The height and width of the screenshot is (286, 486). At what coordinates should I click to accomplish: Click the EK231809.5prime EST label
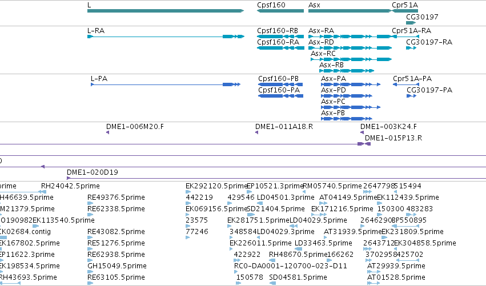(x=412, y=232)
